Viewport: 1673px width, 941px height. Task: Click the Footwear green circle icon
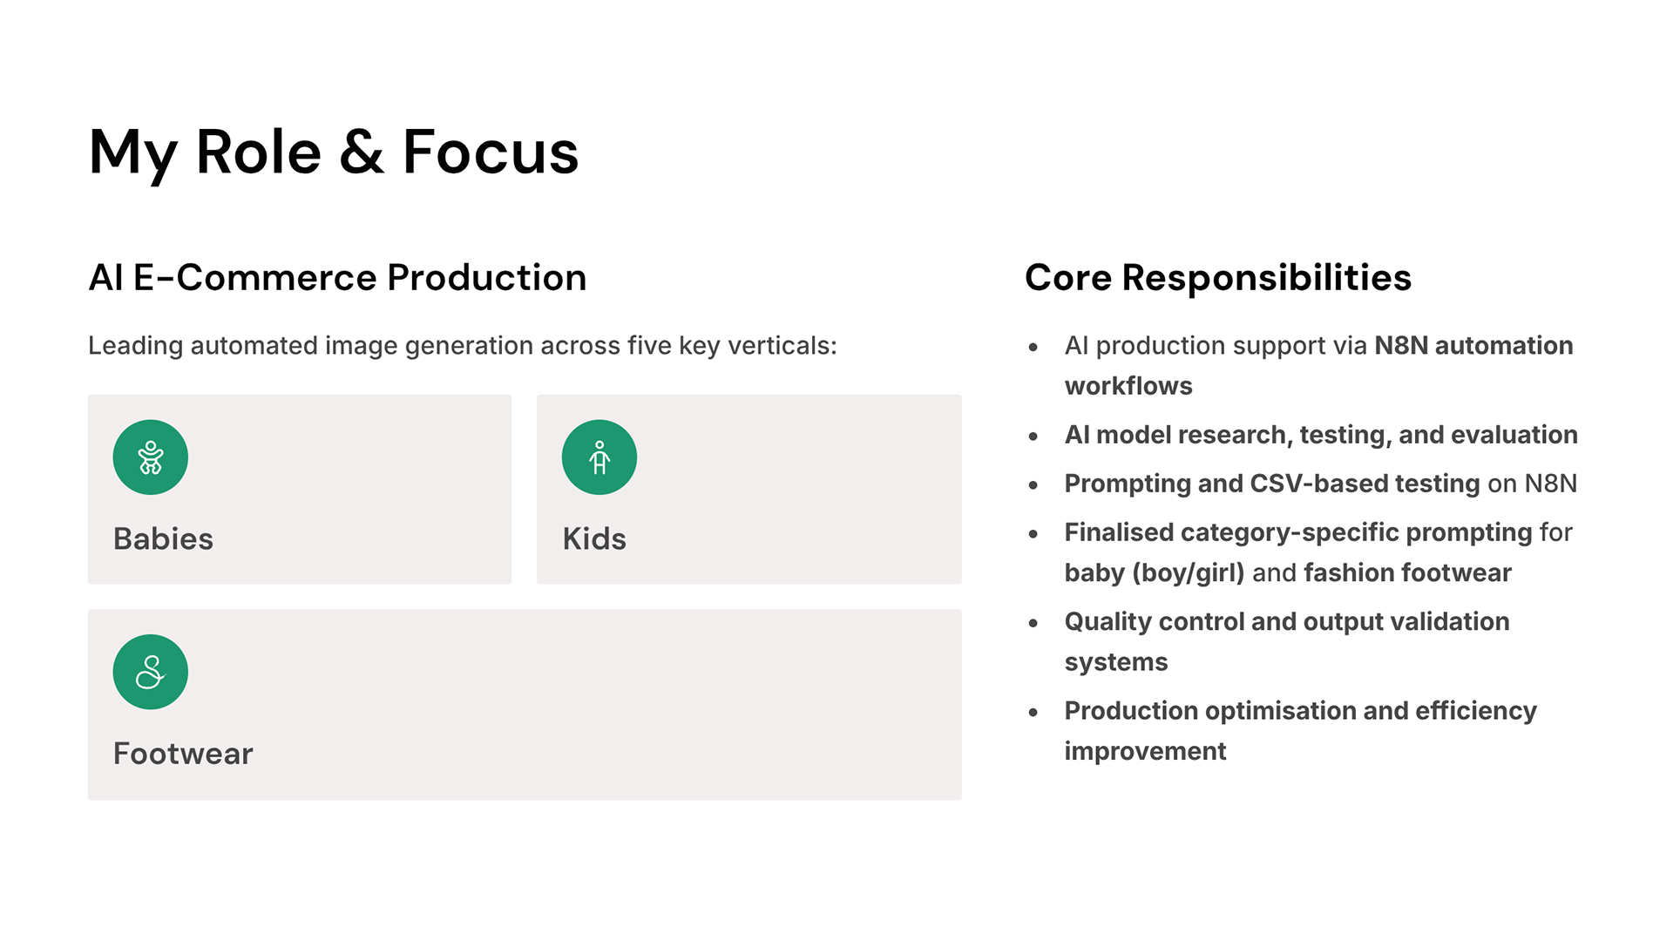pyautogui.click(x=150, y=672)
